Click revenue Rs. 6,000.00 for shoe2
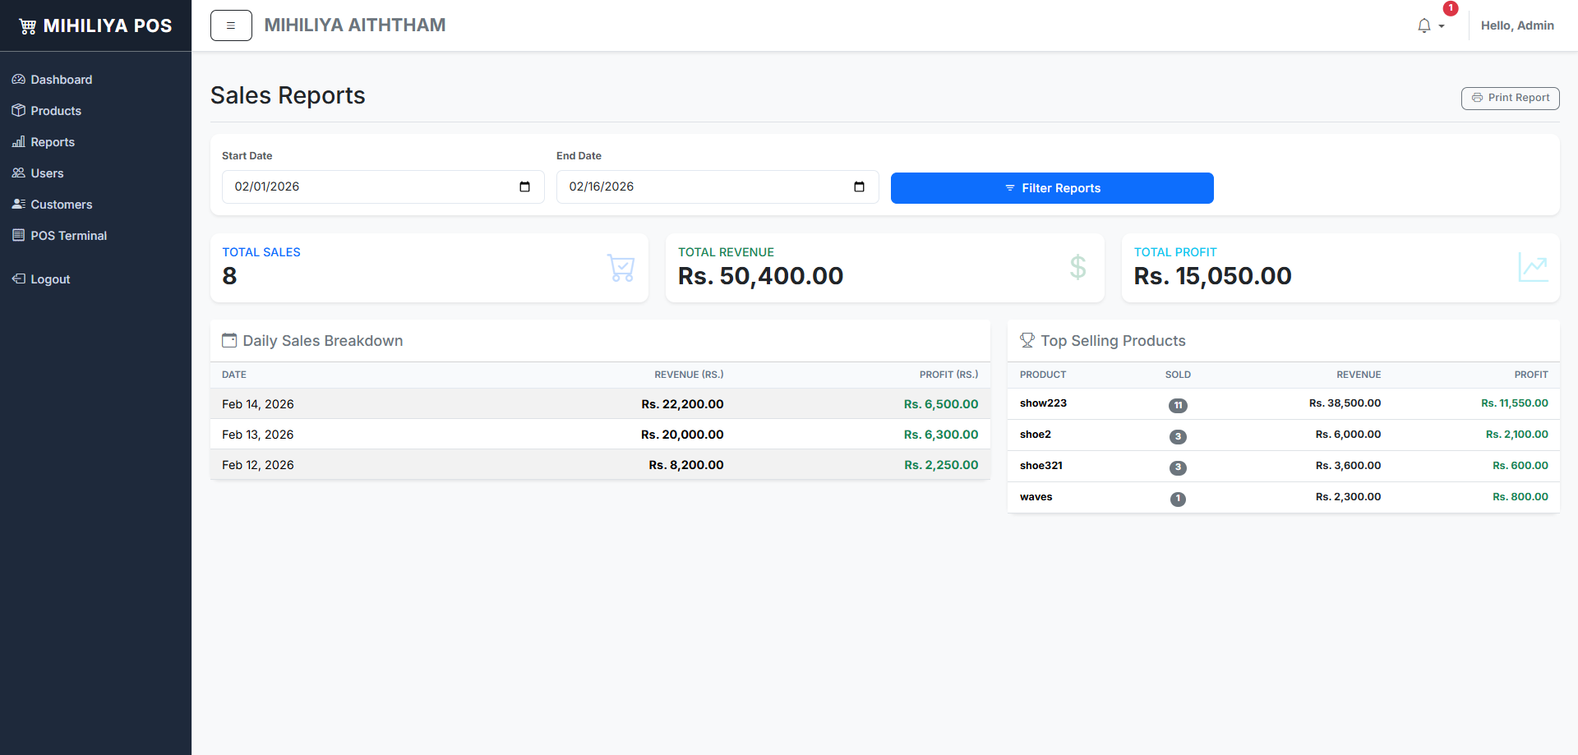The image size is (1578, 755). pyautogui.click(x=1348, y=435)
